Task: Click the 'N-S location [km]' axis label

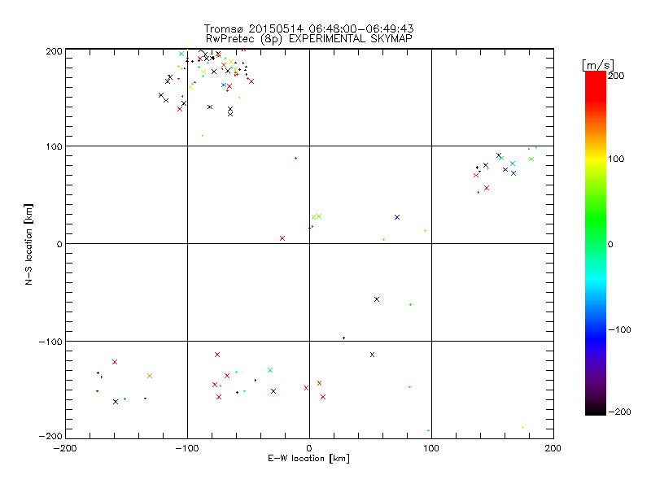Action: [28, 245]
